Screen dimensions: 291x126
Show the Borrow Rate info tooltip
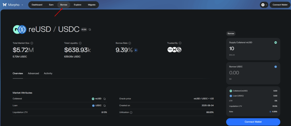pos(130,43)
